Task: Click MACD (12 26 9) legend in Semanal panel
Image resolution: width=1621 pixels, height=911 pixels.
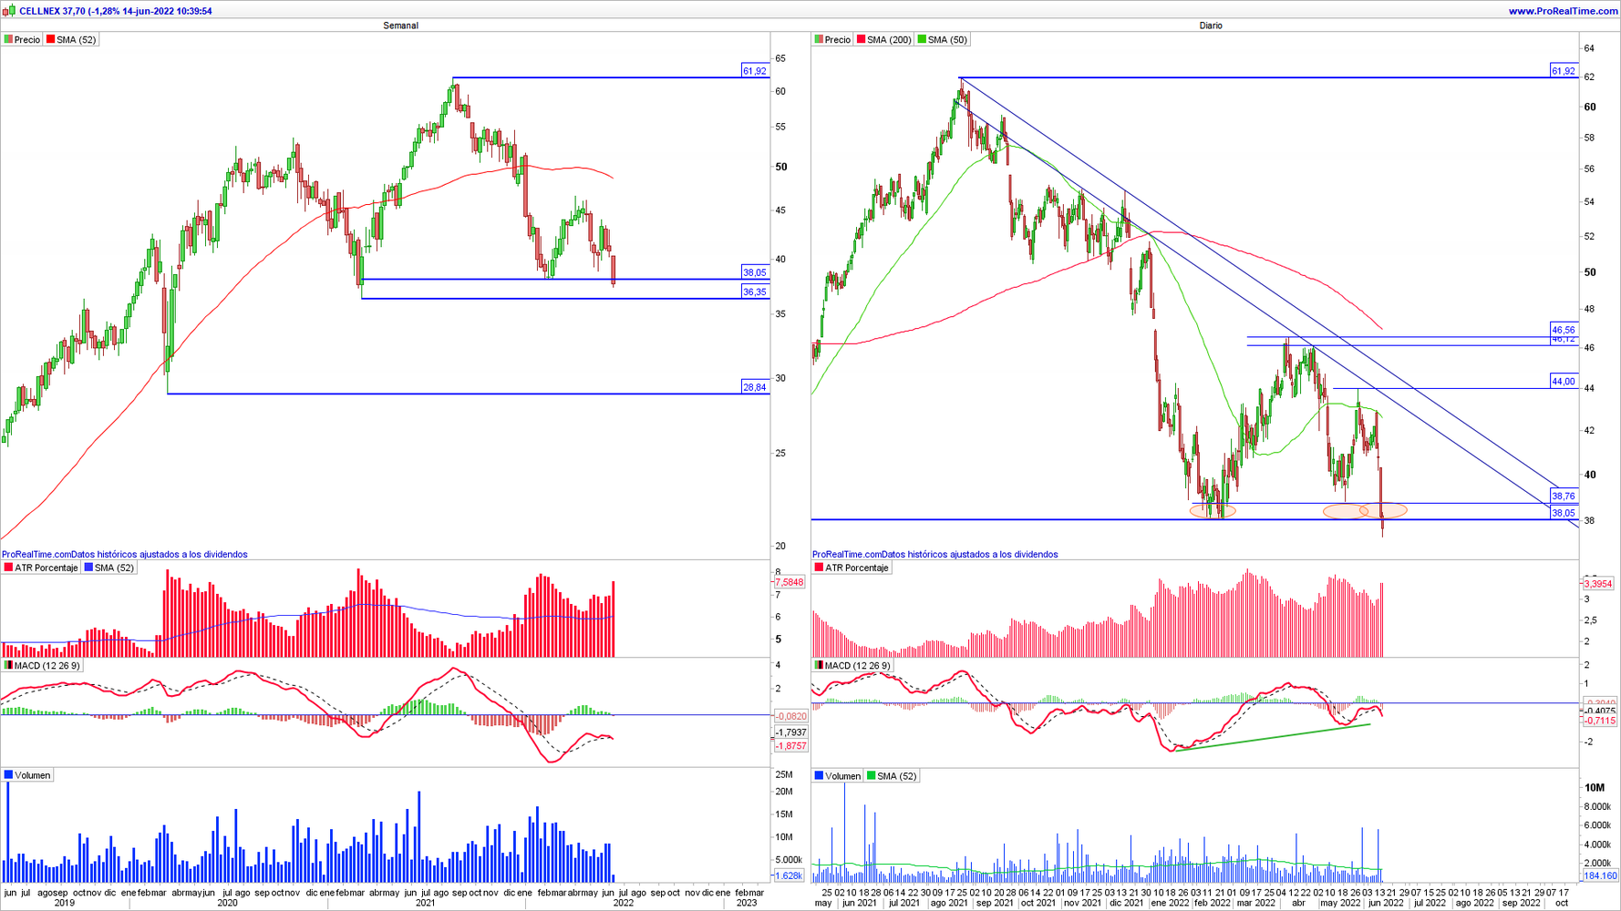Action: pos(42,666)
